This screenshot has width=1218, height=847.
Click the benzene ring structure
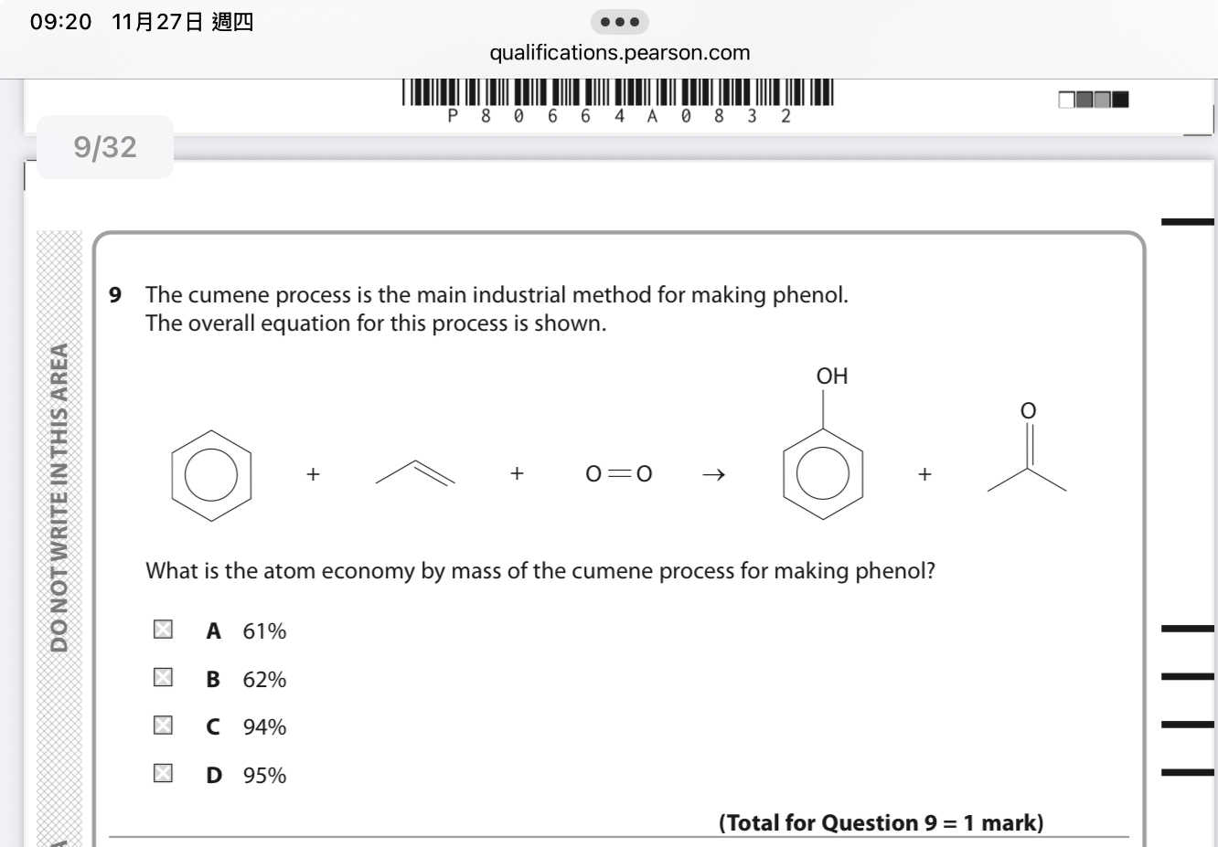click(211, 475)
